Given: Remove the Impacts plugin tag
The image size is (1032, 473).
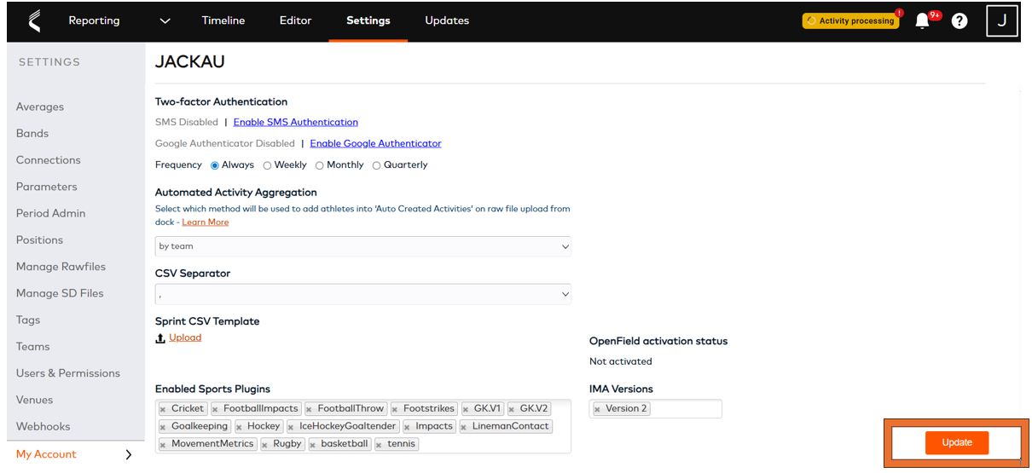Looking at the screenshot, I should tap(408, 427).
